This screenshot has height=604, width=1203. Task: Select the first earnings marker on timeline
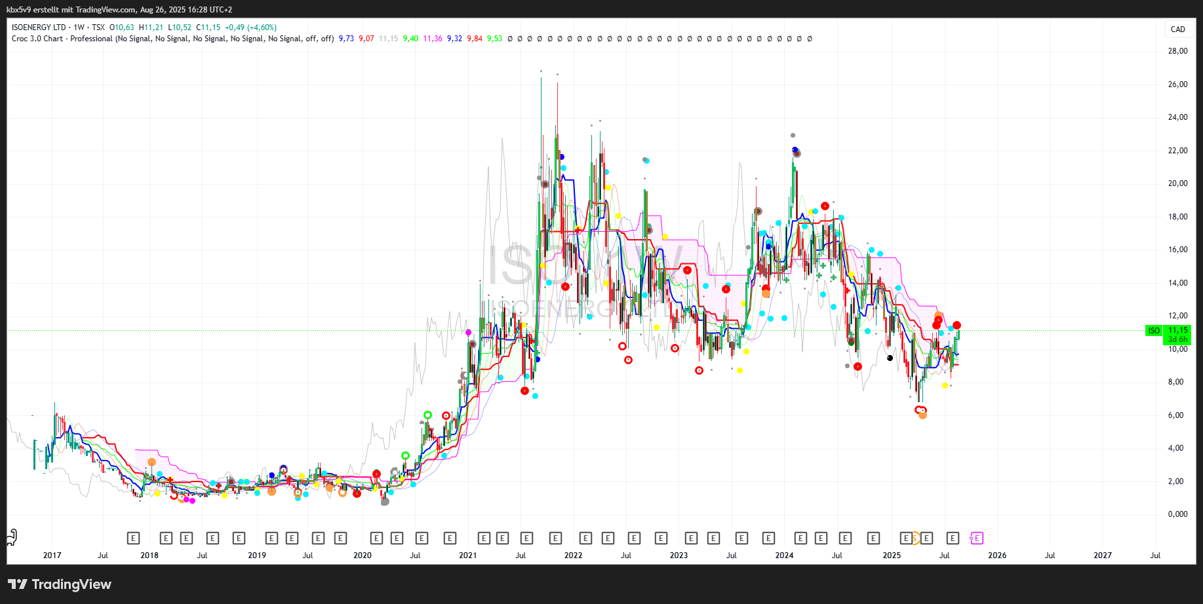point(133,538)
